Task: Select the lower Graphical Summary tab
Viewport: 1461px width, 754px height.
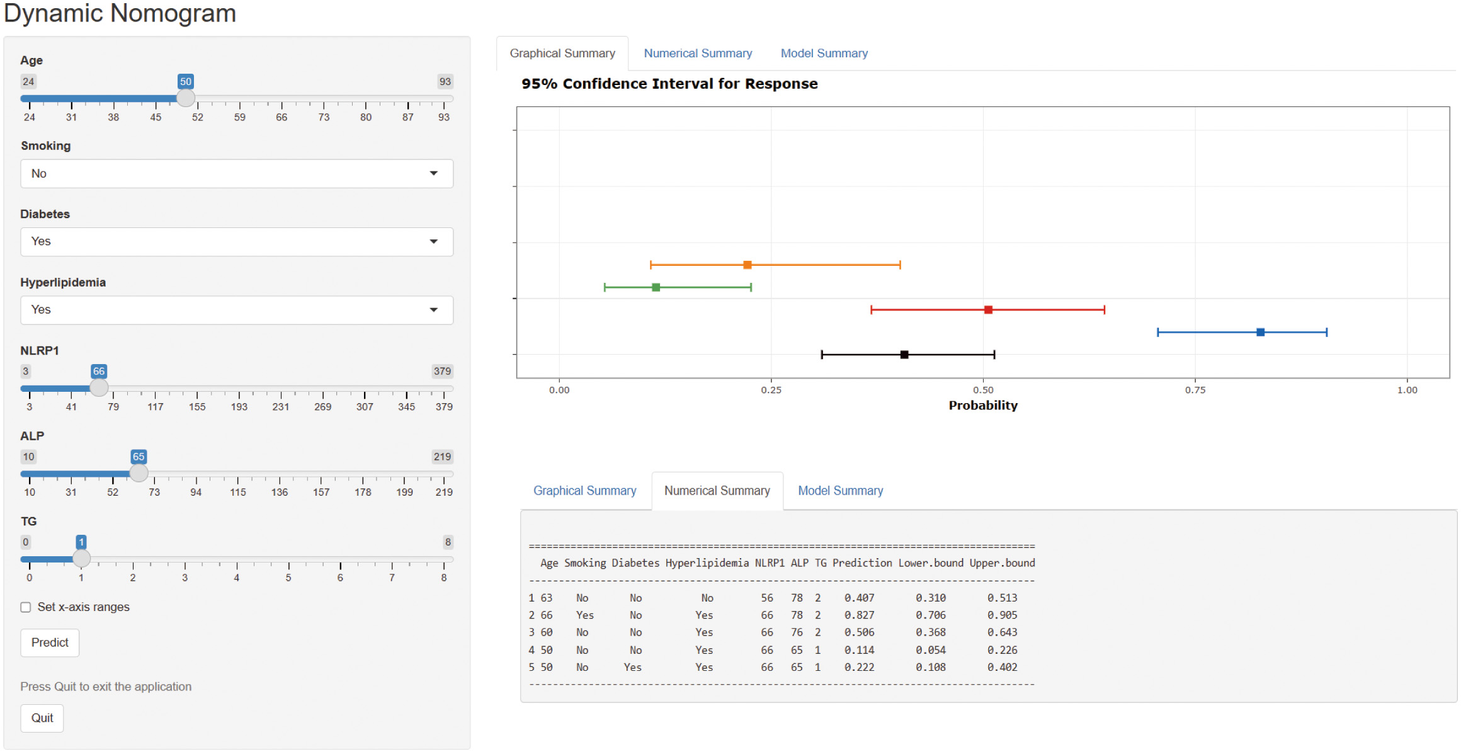Action: [x=584, y=491]
